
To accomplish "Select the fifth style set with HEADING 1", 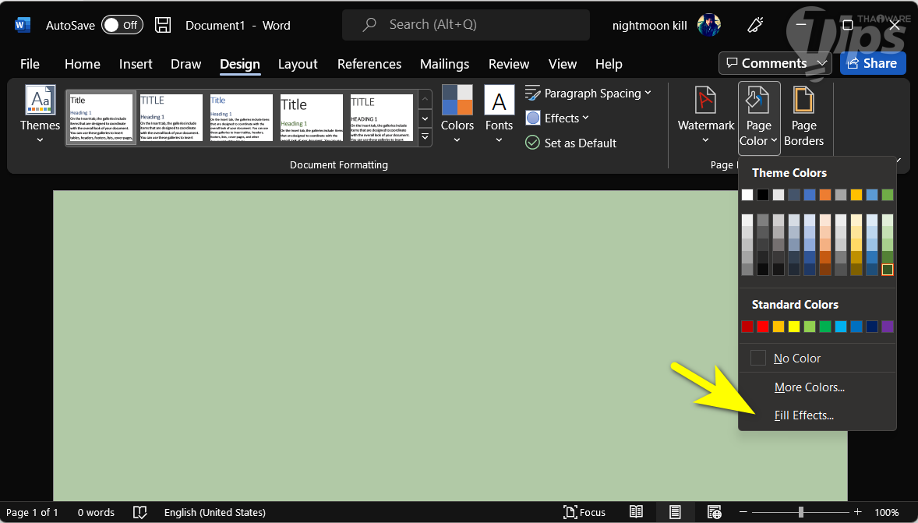I will pos(382,117).
